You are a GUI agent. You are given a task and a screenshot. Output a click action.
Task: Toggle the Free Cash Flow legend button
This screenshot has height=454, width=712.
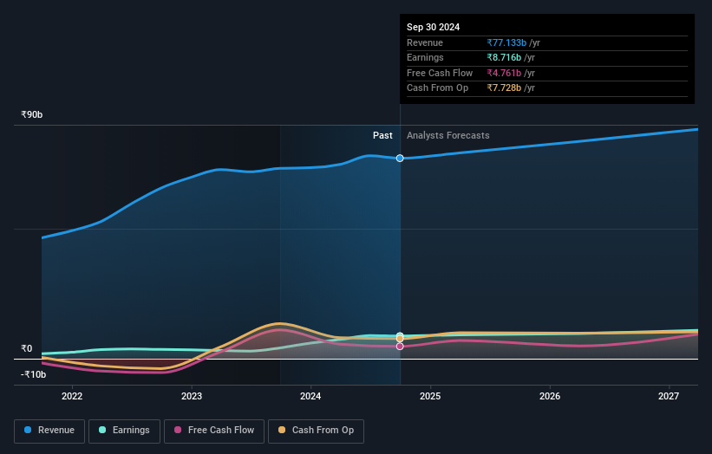[214, 431]
